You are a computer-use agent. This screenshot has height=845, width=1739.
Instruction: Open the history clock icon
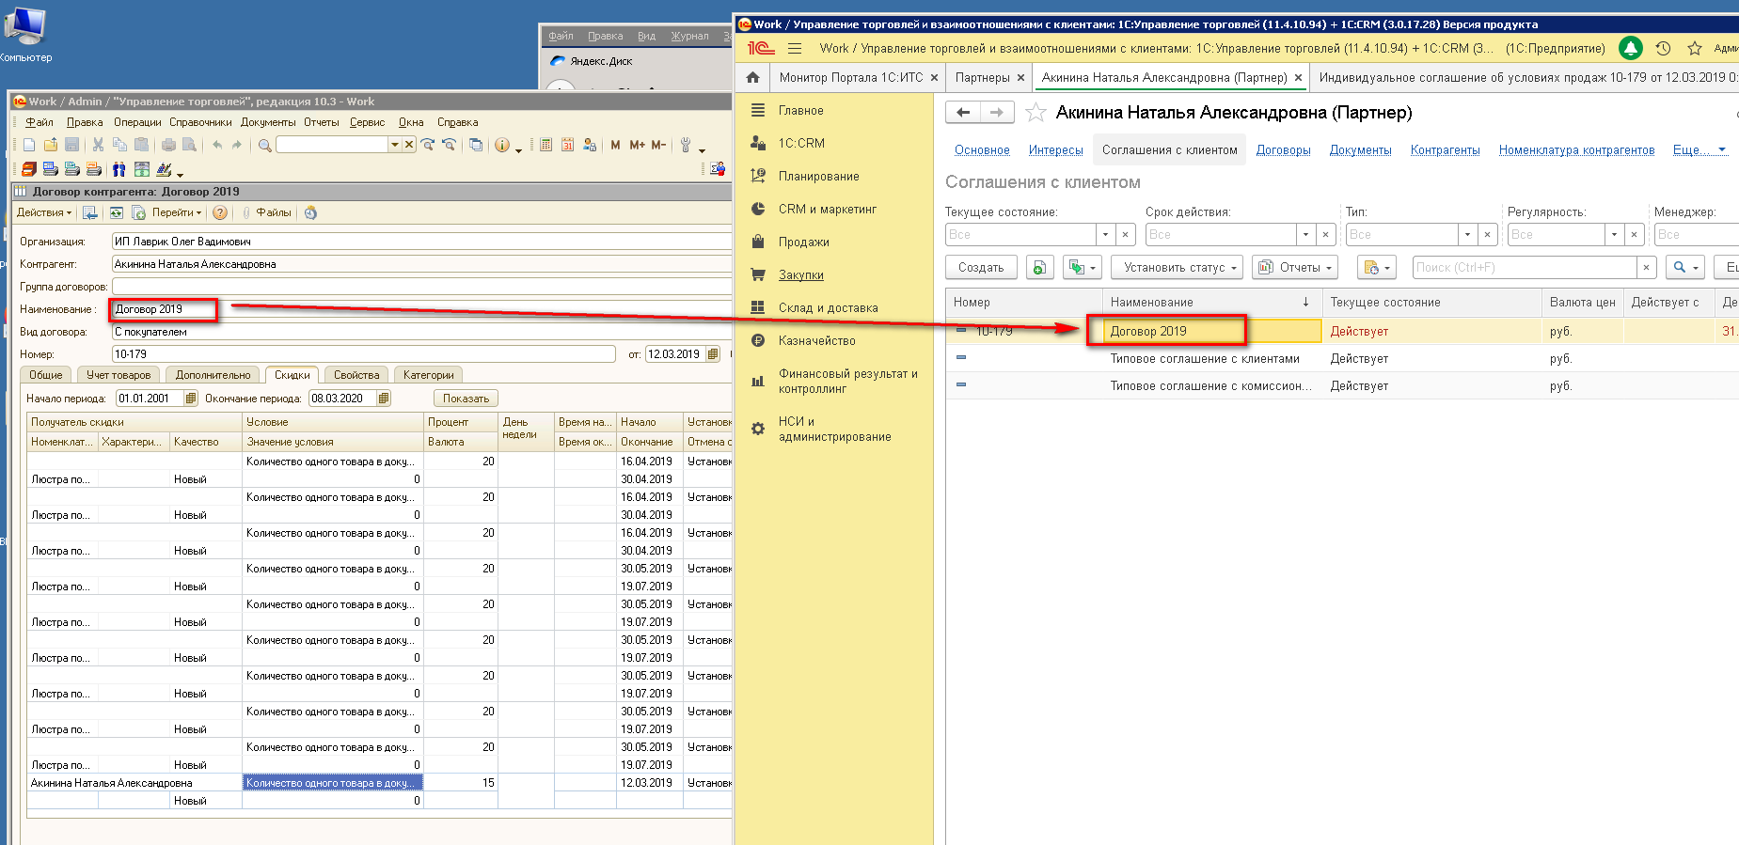click(x=1663, y=48)
